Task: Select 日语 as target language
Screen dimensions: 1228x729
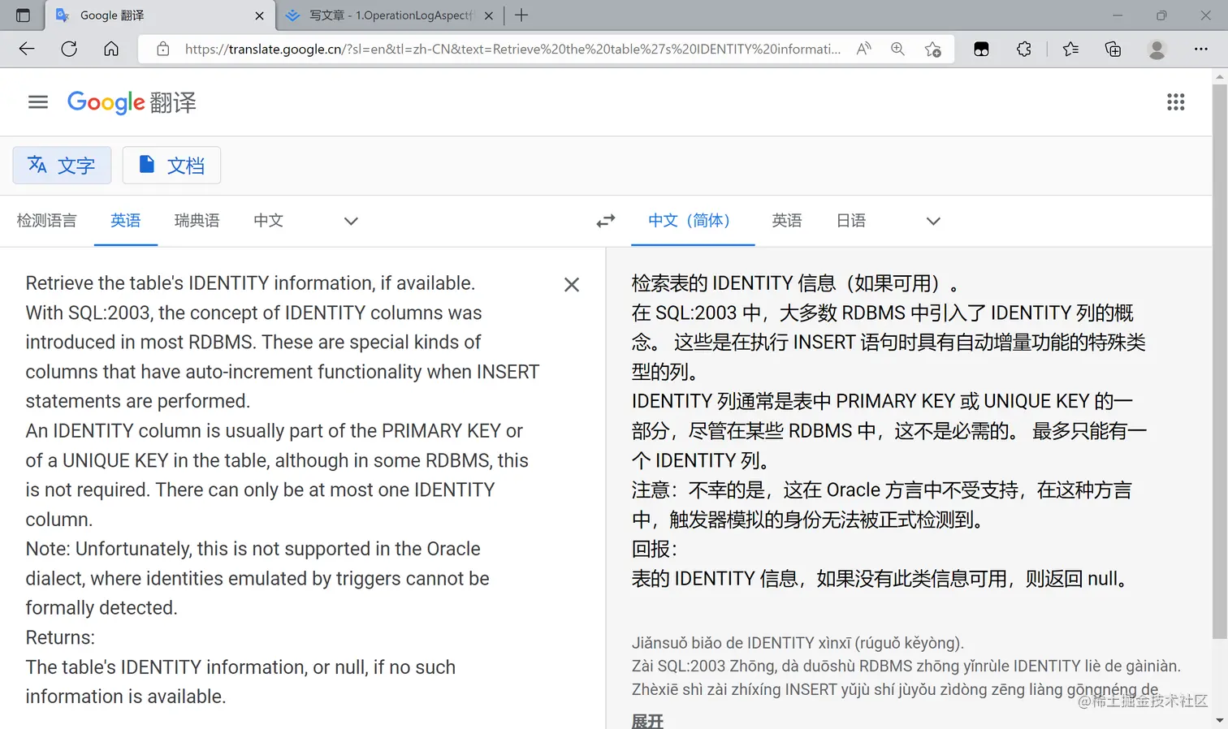Action: point(851,221)
